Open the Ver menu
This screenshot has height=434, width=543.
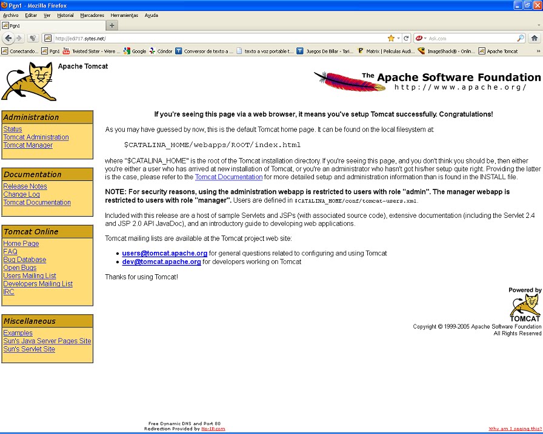(x=47, y=15)
